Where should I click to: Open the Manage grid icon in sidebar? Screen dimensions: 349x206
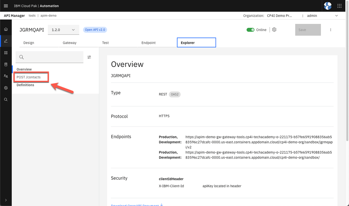coord(6,53)
